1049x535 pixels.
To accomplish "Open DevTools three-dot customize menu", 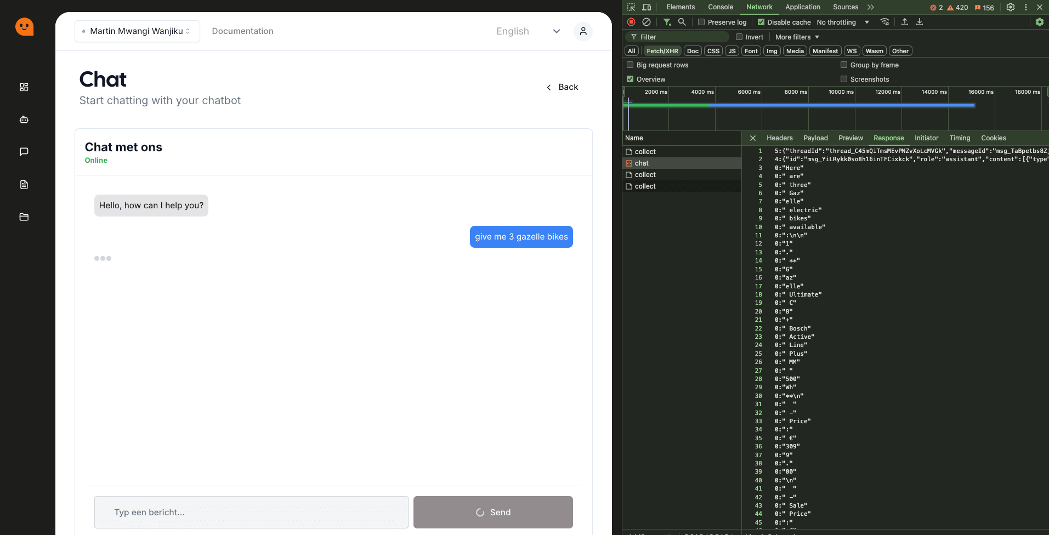I will tap(1026, 7).
